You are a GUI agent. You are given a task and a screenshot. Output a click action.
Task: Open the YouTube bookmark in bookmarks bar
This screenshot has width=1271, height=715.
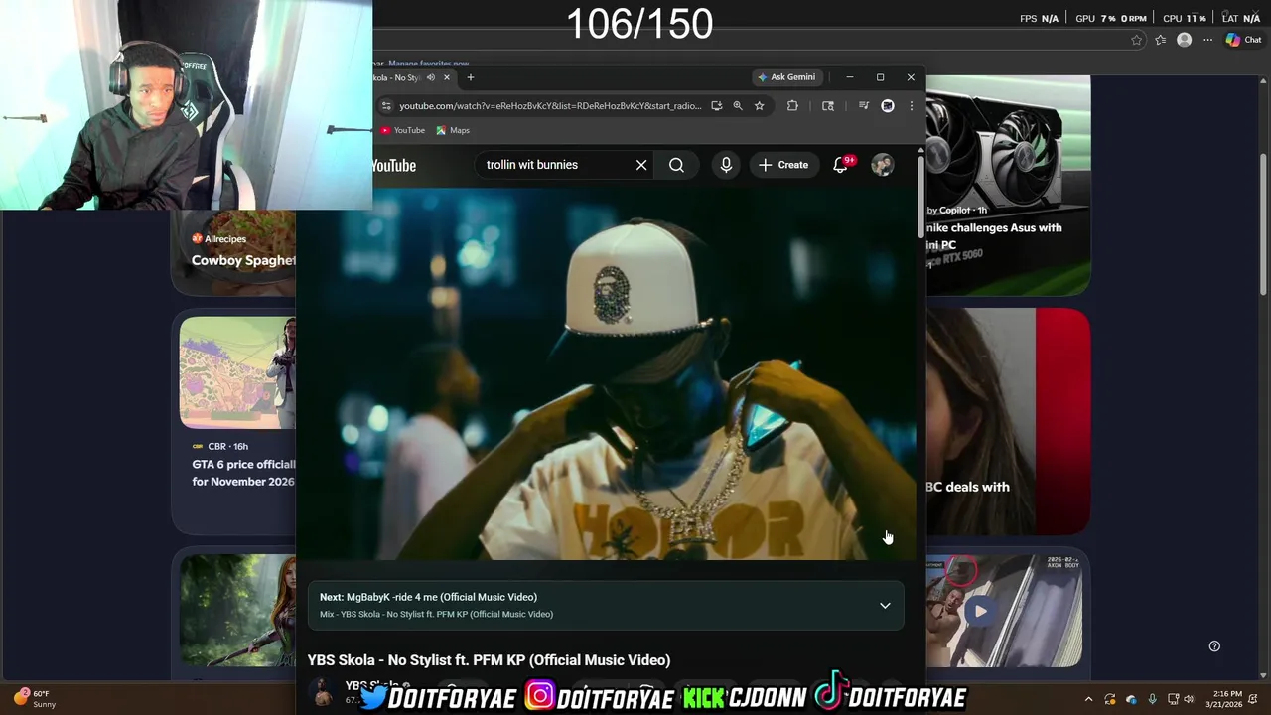click(x=403, y=130)
